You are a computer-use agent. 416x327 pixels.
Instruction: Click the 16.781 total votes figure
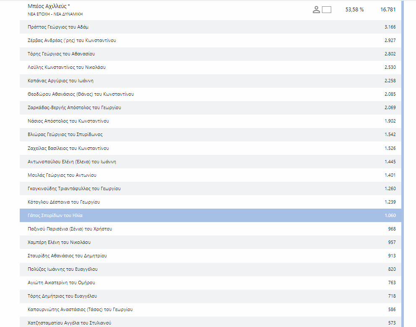click(388, 10)
